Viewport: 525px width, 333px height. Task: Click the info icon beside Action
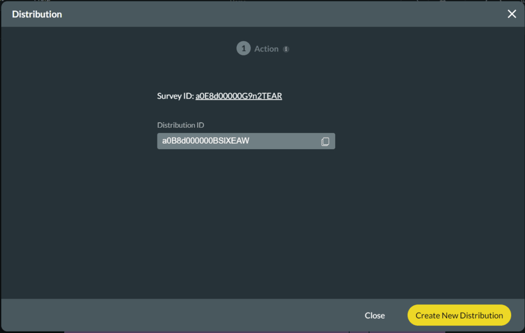point(286,49)
